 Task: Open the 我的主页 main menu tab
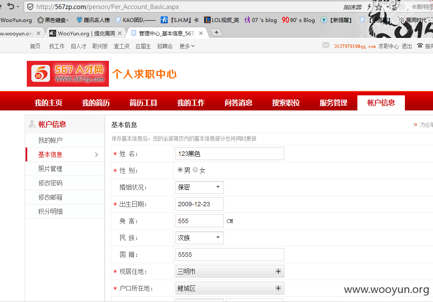(48, 103)
